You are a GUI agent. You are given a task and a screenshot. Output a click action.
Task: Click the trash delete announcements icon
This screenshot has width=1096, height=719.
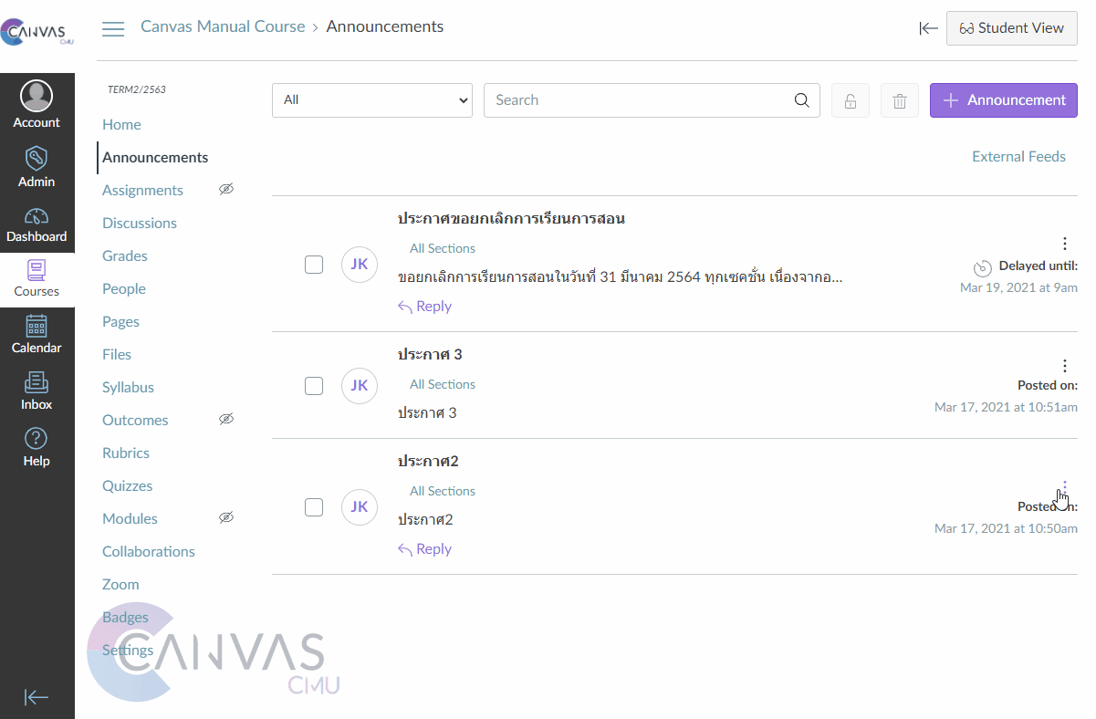899,100
